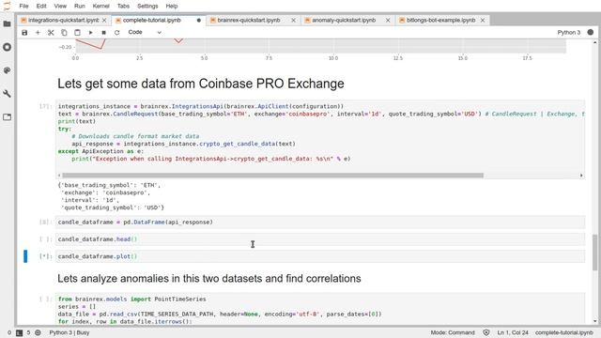Open the Help menu
Image resolution: width=601 pixels, height=338 pixels.
[171, 7]
